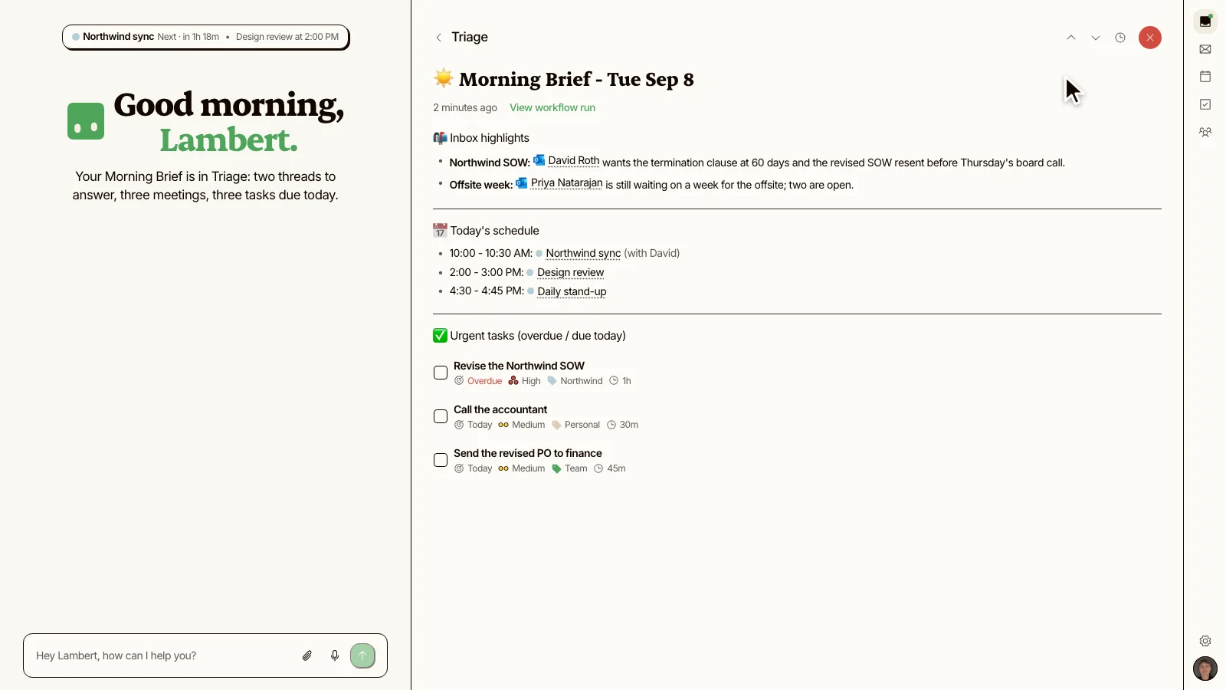Open the Northwind sync next-meeting pill
Image resolution: width=1226 pixels, height=690 pixels.
point(205,37)
